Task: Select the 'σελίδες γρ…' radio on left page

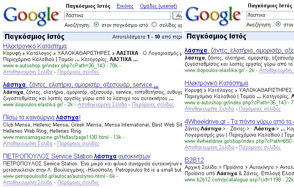Action: 154,25
